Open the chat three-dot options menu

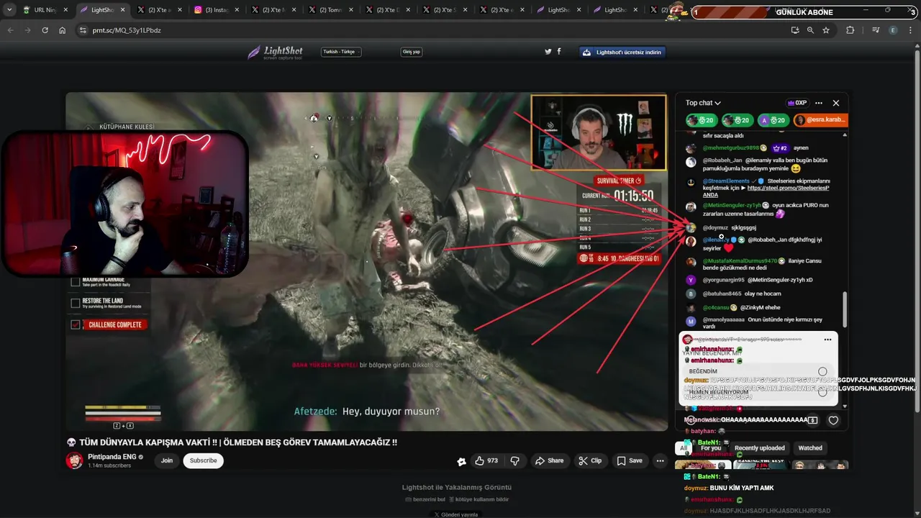[819, 103]
